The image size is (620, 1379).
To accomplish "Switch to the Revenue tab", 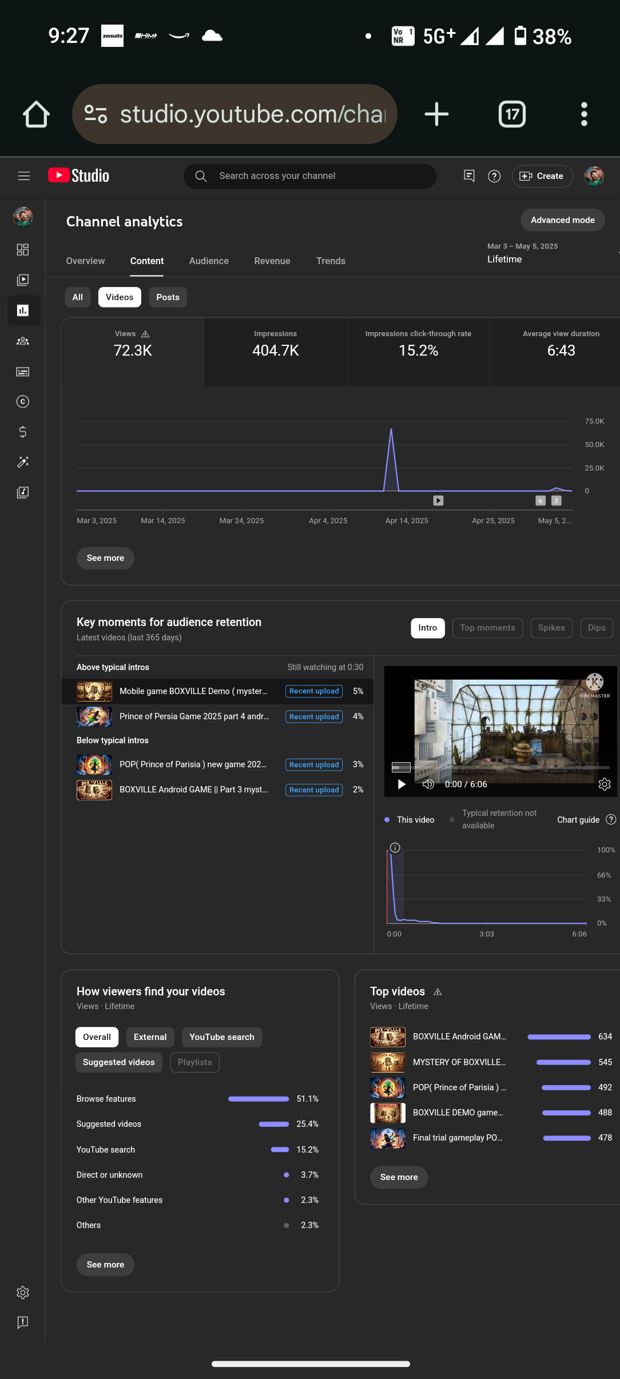I will point(272,261).
